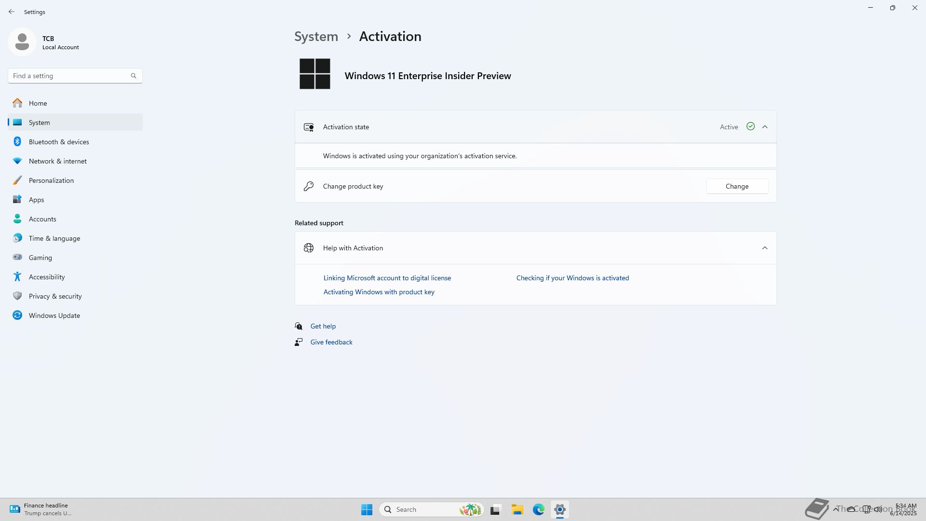926x521 pixels.
Task: Open Network & internet settings
Action: (x=57, y=161)
